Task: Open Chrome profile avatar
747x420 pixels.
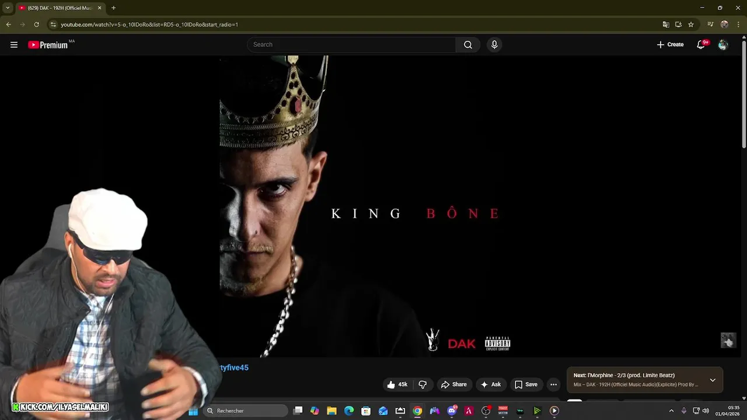Action: coord(724,24)
